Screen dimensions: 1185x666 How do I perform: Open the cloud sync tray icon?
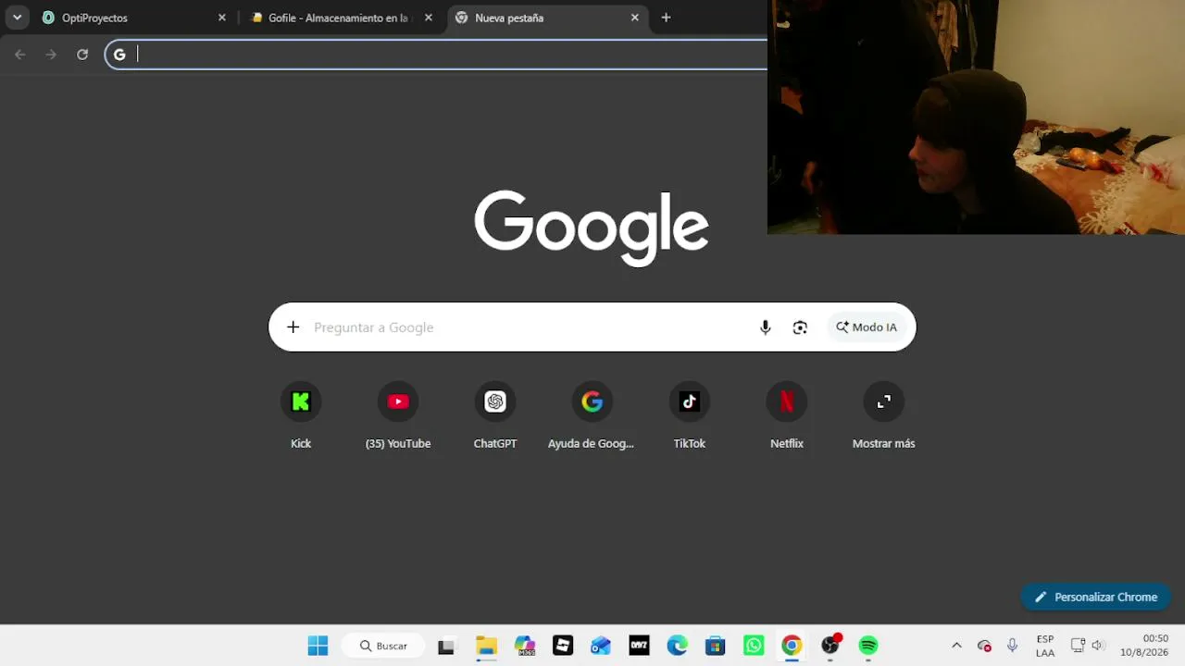coord(984,646)
